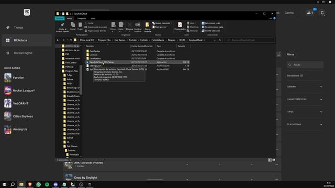Viewport: 335px width, 188px height.
Task: Select Adobe folder in navigation tree
Action: coord(70,79)
